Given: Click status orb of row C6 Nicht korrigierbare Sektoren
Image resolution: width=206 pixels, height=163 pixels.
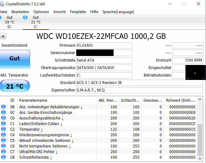Looking at the screenshot, I should pyautogui.click(x=3, y=146).
